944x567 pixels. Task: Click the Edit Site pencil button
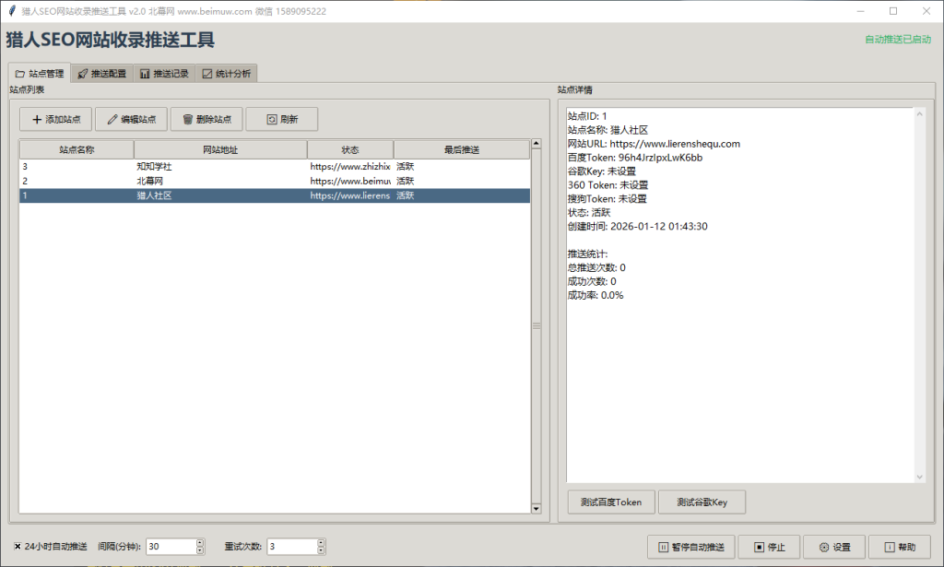point(131,119)
